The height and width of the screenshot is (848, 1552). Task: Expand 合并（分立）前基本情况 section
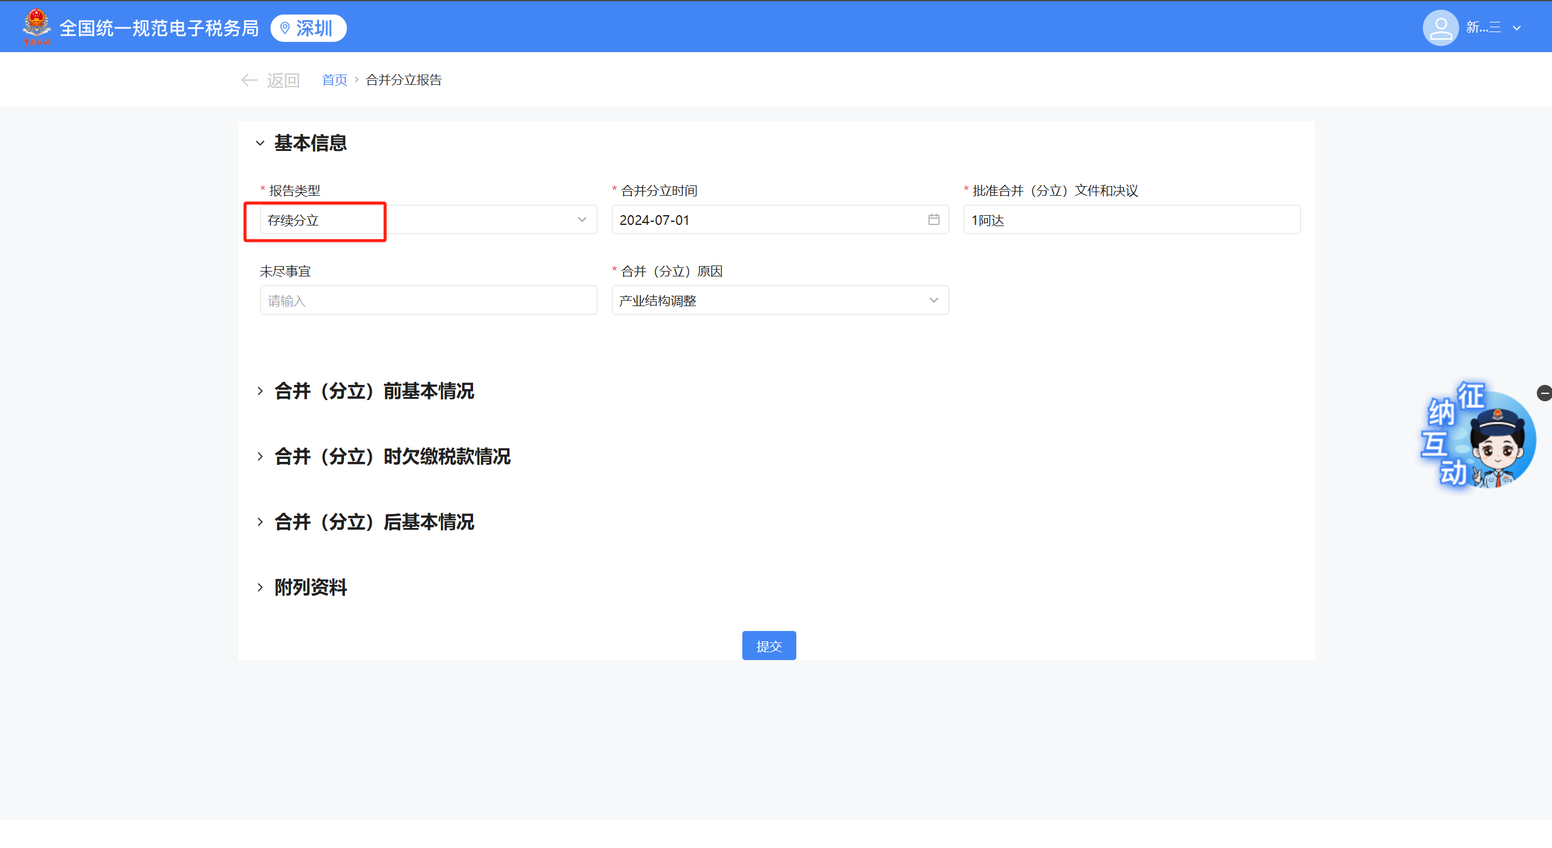(260, 391)
